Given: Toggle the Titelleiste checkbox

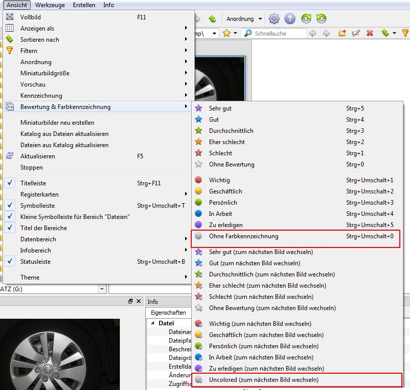Looking at the screenshot, I should pyautogui.click(x=10, y=183).
